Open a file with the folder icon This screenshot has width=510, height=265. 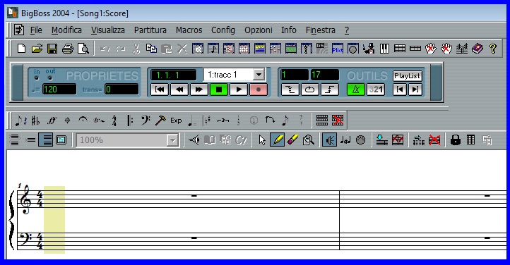37,49
